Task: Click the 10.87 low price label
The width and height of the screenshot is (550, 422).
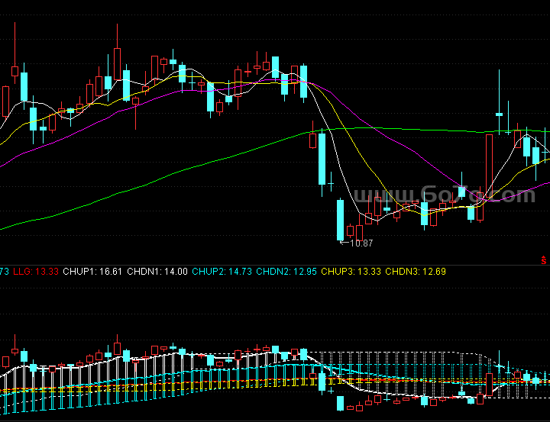Action: pos(361,243)
